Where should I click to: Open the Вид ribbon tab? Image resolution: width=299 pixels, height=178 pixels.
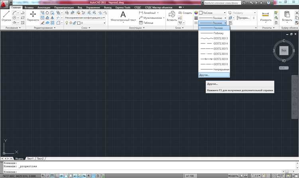pos(80,8)
